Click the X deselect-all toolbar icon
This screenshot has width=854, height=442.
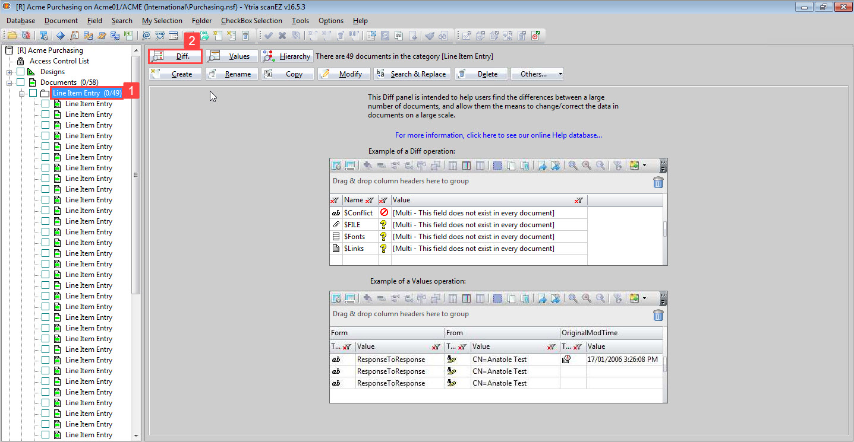click(282, 36)
